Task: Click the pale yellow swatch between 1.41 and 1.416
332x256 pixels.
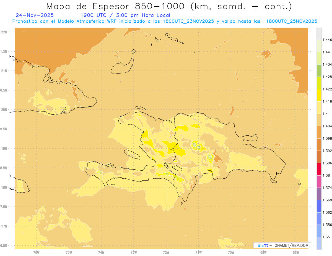Action: pyautogui.click(x=319, y=107)
